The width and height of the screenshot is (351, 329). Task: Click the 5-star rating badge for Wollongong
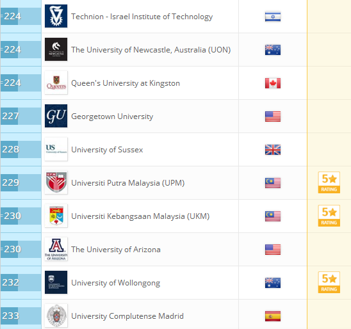(x=329, y=282)
